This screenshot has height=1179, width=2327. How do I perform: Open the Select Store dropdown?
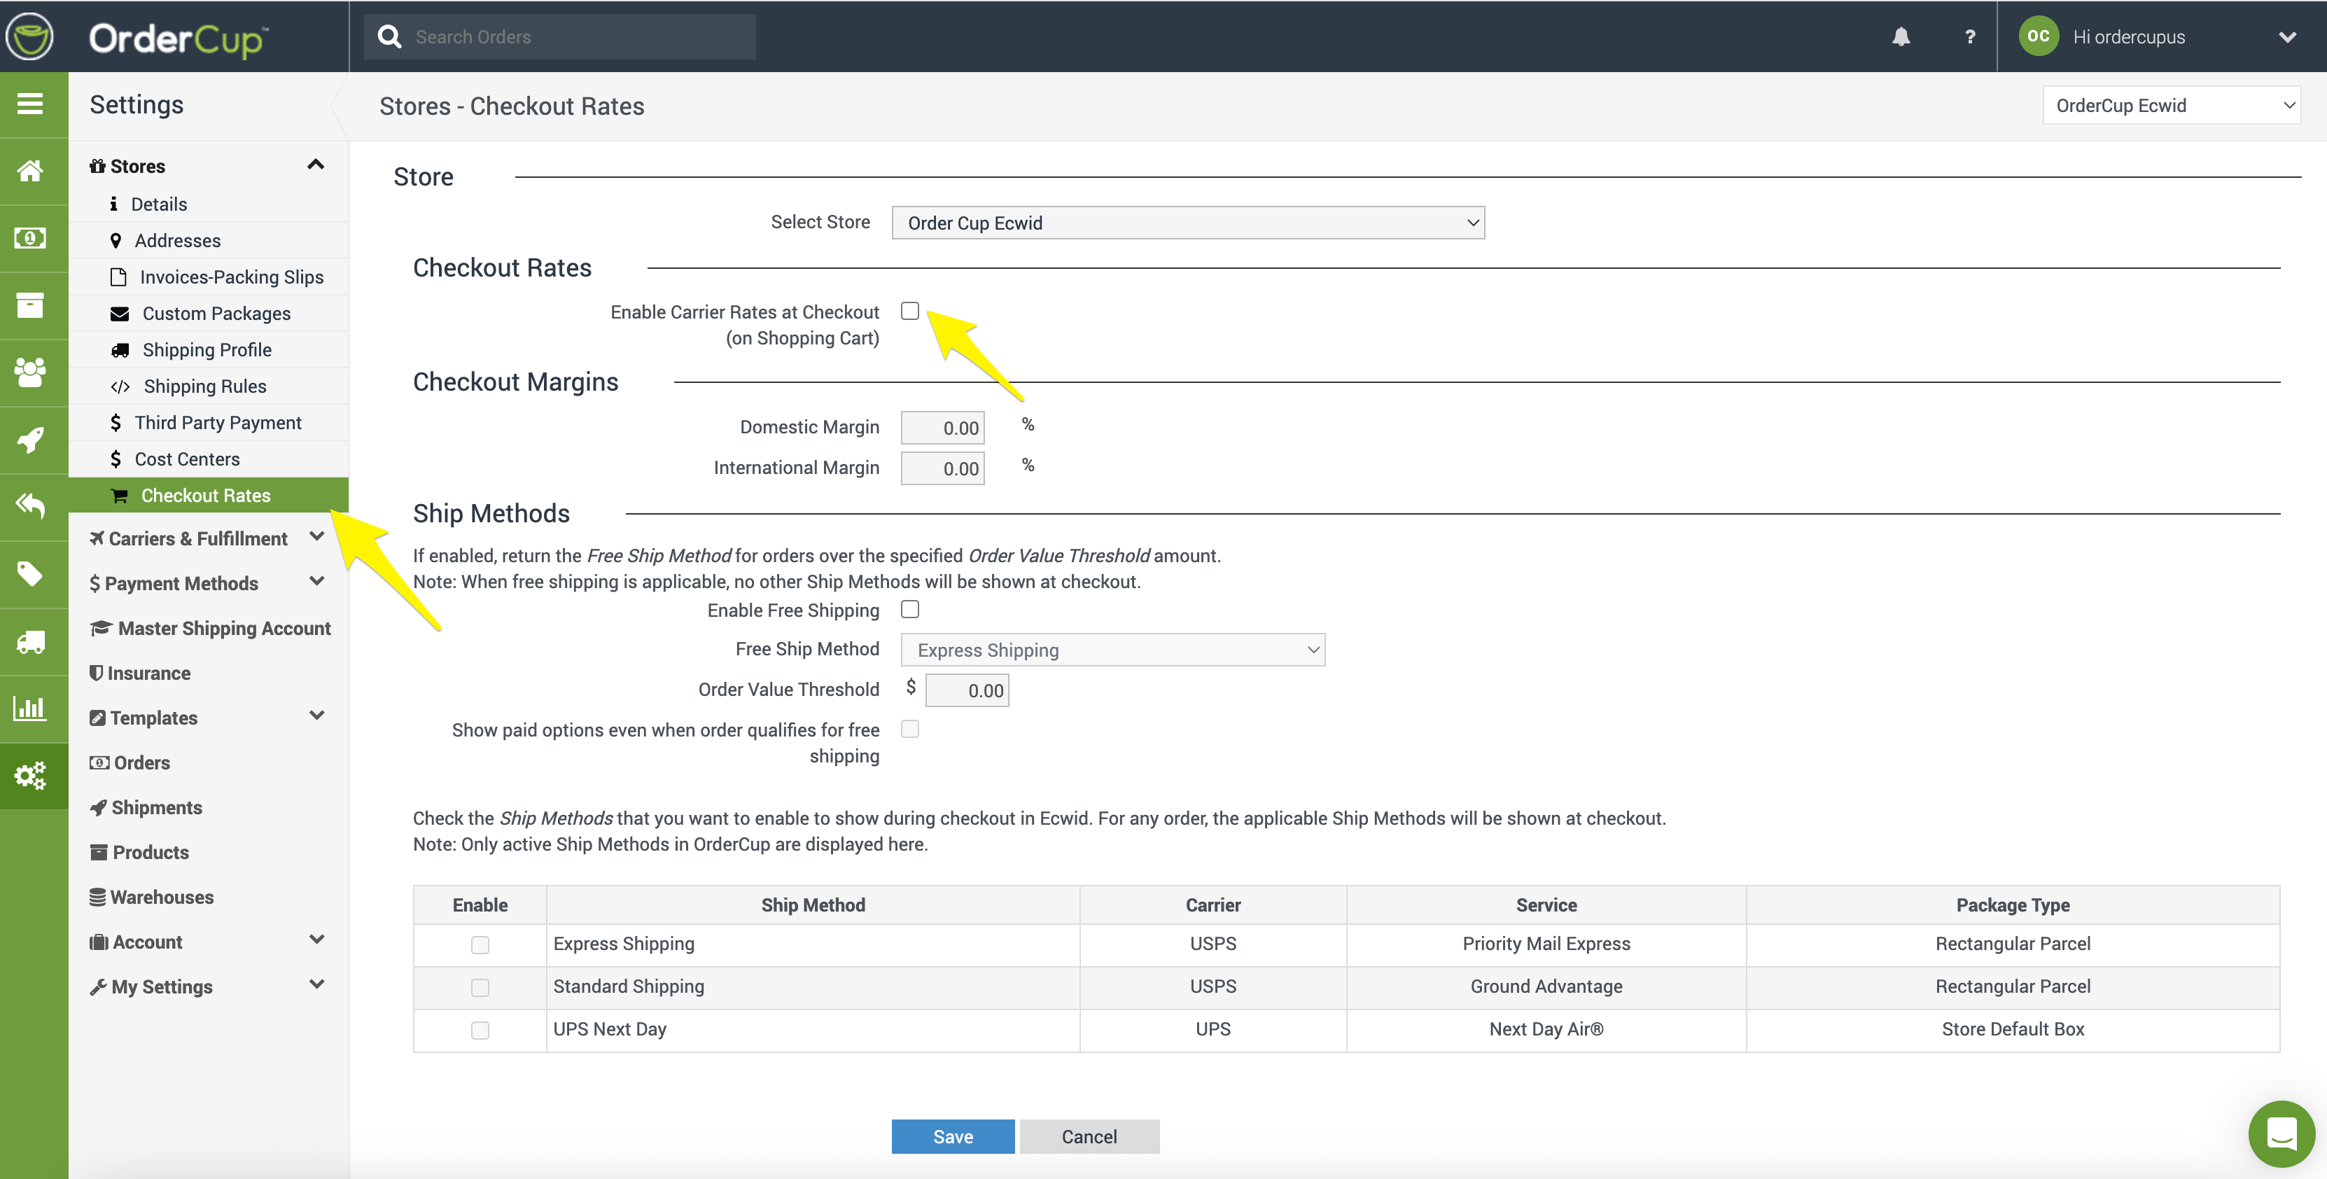(x=1187, y=223)
